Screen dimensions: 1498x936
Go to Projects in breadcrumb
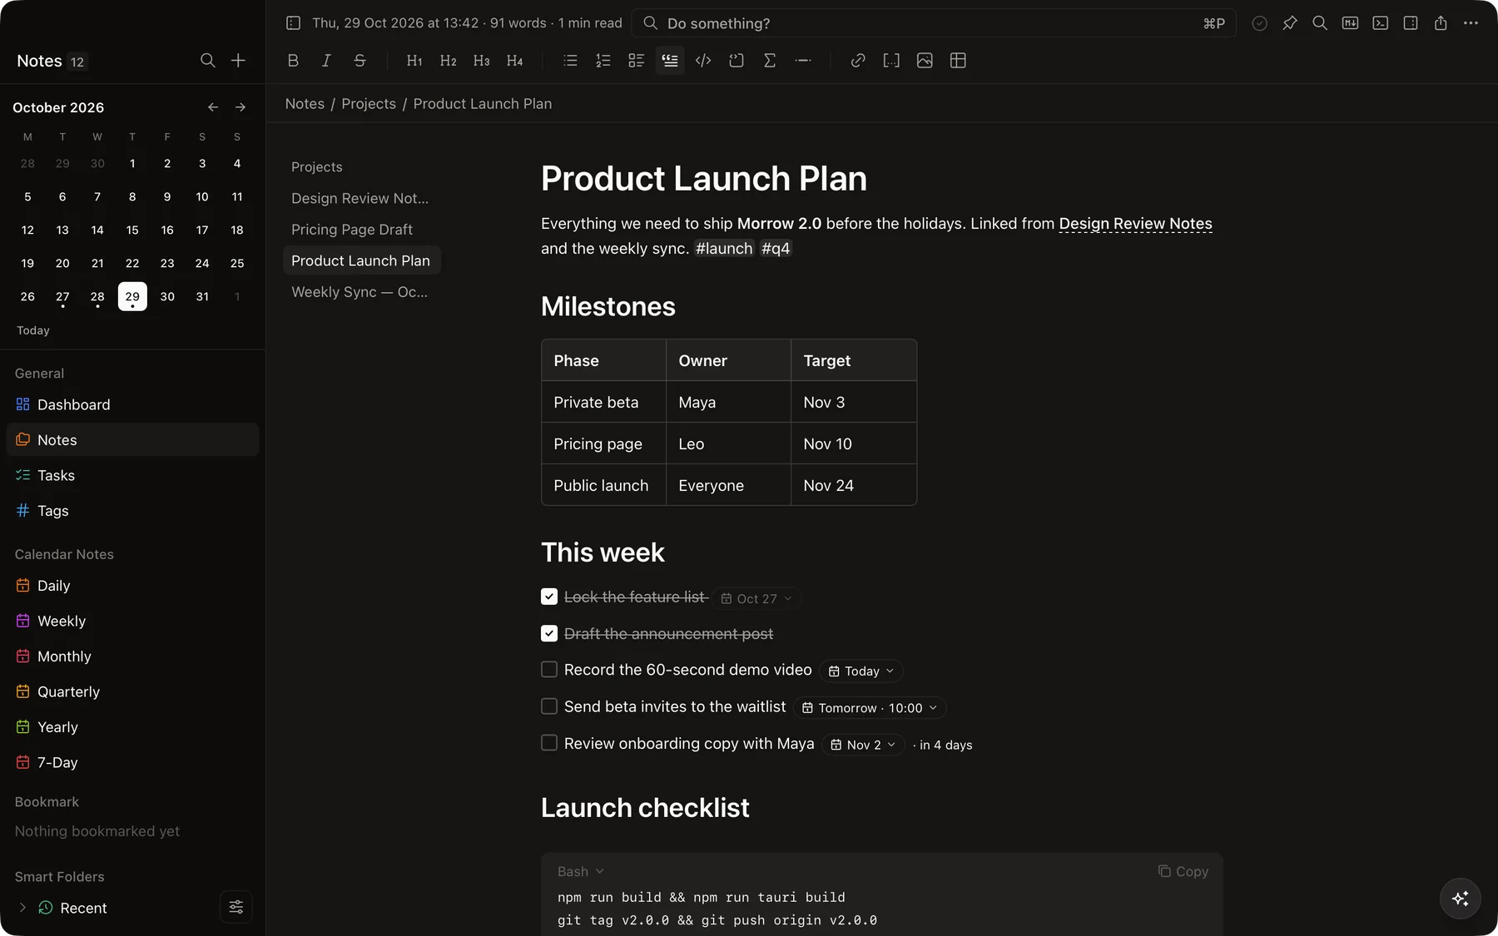click(369, 103)
